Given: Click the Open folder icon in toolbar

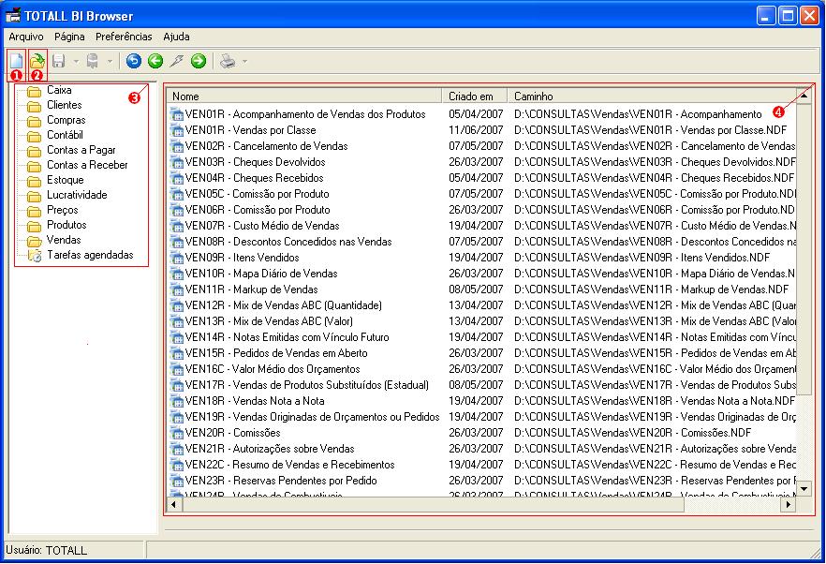Looking at the screenshot, I should [37, 61].
